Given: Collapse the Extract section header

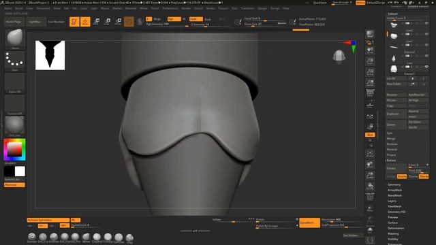Looking at the screenshot, I should click(391, 161).
